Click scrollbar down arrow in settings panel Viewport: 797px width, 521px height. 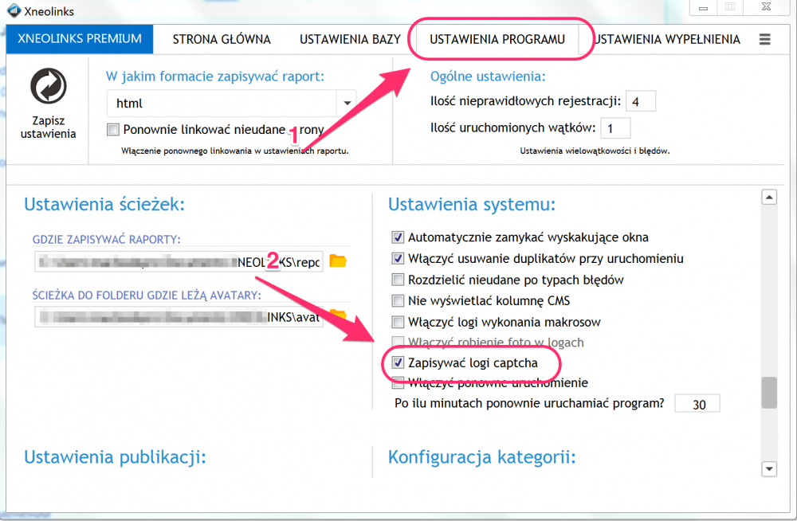(769, 469)
